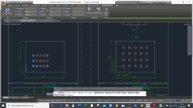Click the workspace switching gear icon
This screenshot has height=108, width=193.
coord(146,100)
